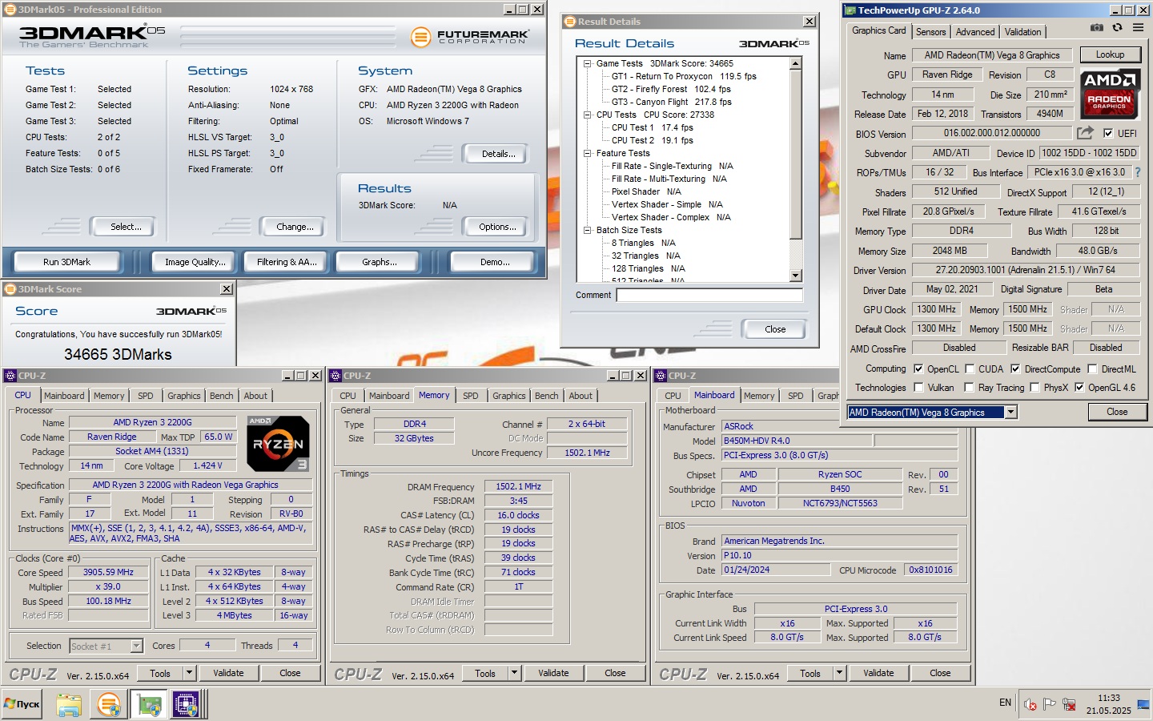Click the Futuremark Corporation logo
The height and width of the screenshot is (721, 1153).
point(470,37)
